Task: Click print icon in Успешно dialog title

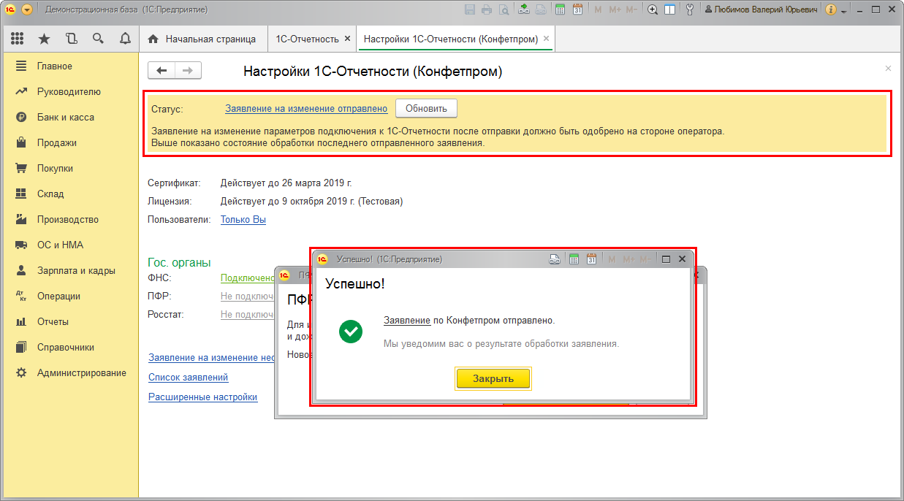Action: coord(555,259)
